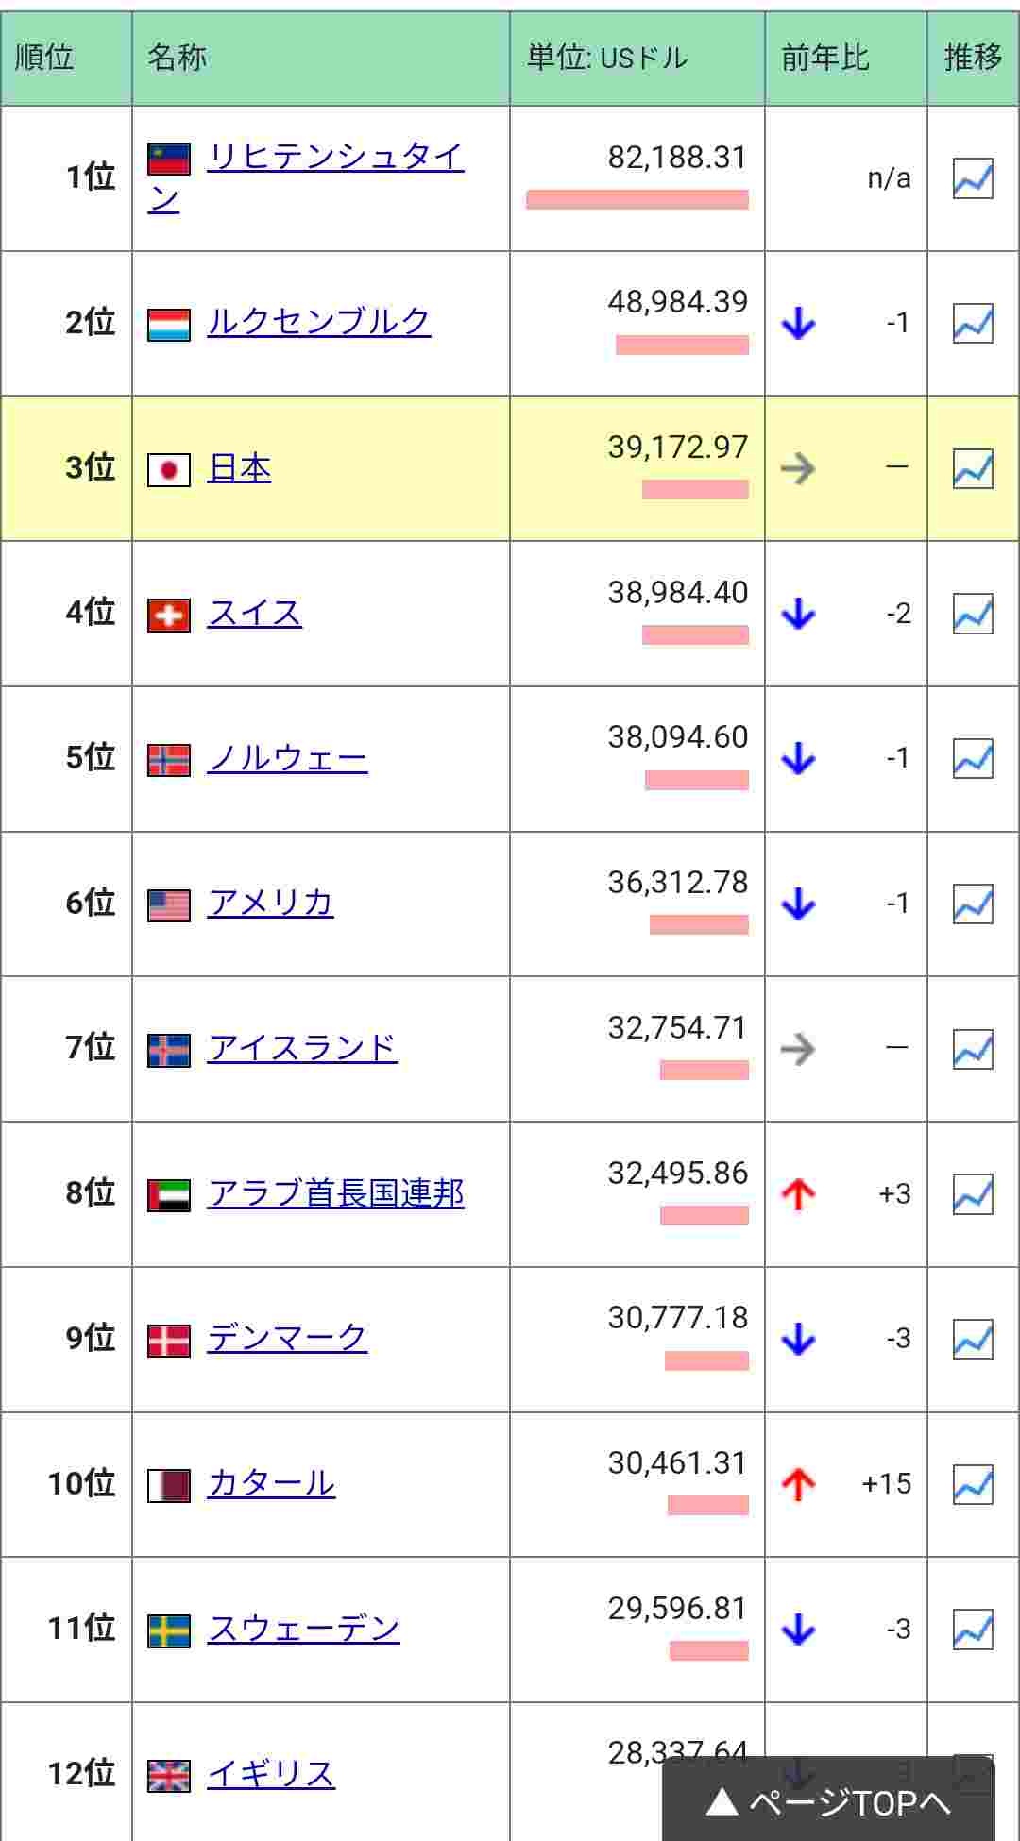1020x1841 pixels.
Task: Open the trend chart icon for ノルウェー
Action: tap(973, 759)
